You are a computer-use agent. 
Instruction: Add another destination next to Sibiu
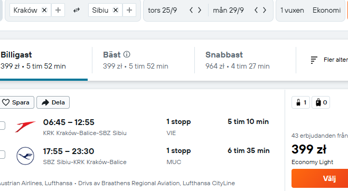tap(129, 10)
